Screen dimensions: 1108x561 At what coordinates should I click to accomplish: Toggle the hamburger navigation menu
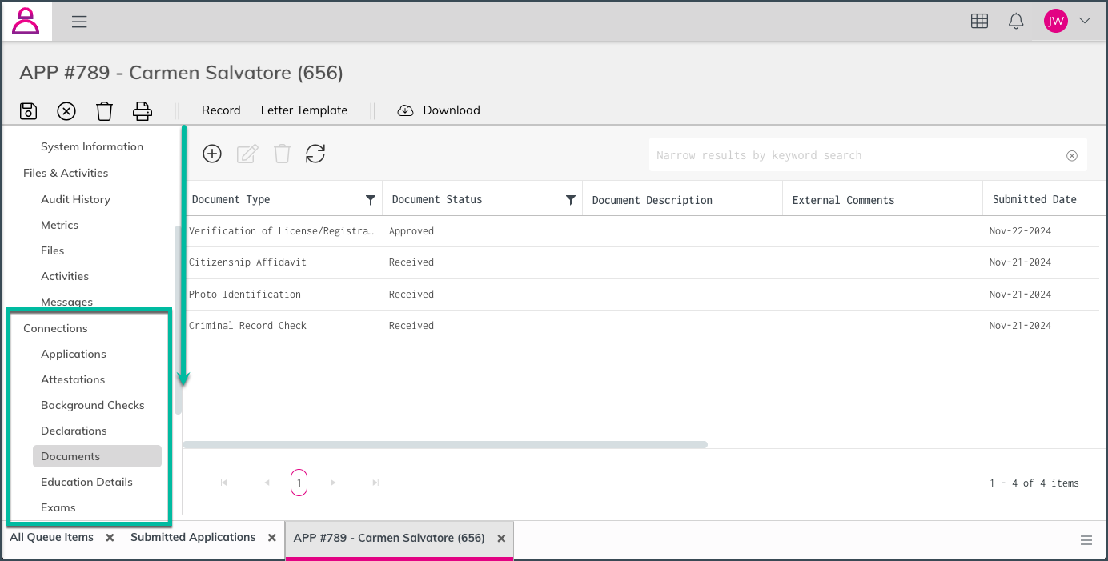click(79, 22)
